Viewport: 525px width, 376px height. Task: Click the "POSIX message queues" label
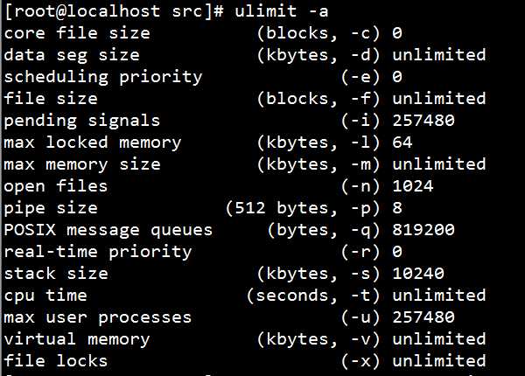pyautogui.click(x=108, y=230)
